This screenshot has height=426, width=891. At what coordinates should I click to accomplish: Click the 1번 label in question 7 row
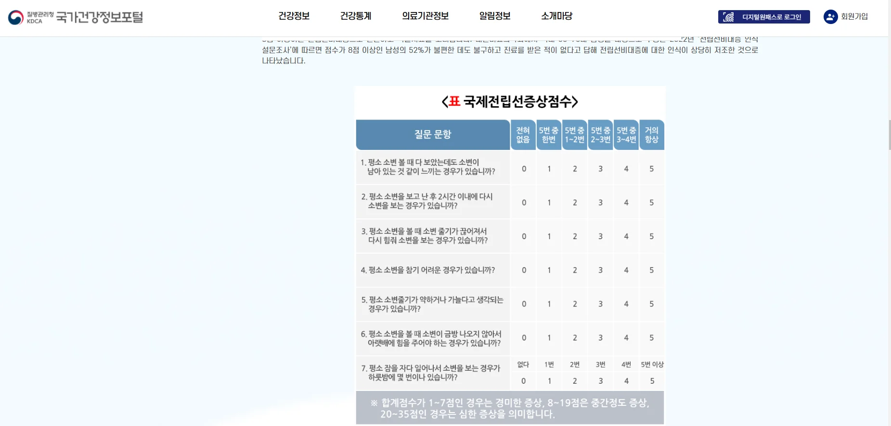pos(549,365)
